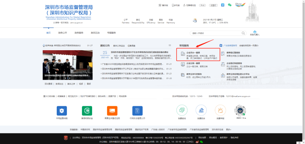Click the 商事登记簿查询 icon
The image size is (305, 144).
223,54
